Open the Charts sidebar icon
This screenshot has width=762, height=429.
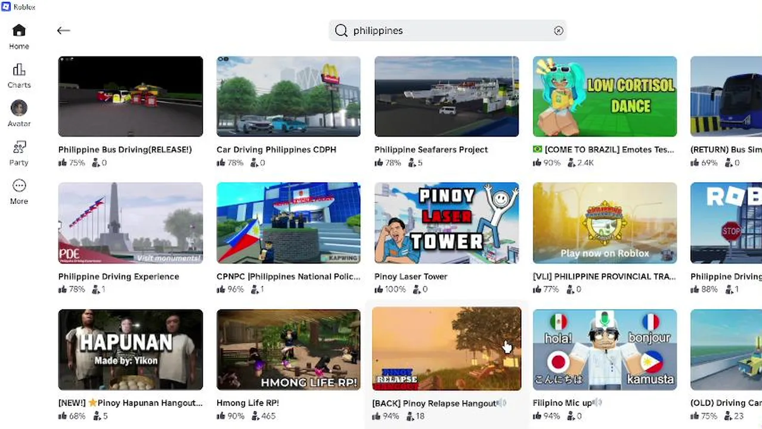coord(19,69)
